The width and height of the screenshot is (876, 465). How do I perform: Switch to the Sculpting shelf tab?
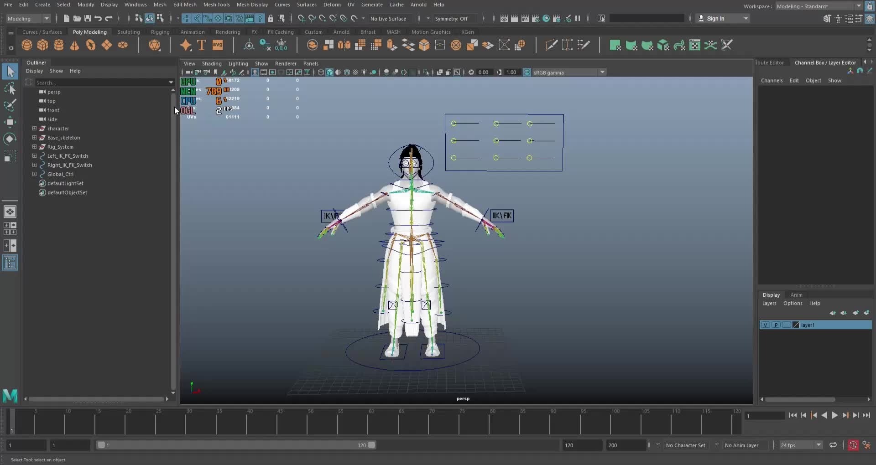pyautogui.click(x=129, y=32)
